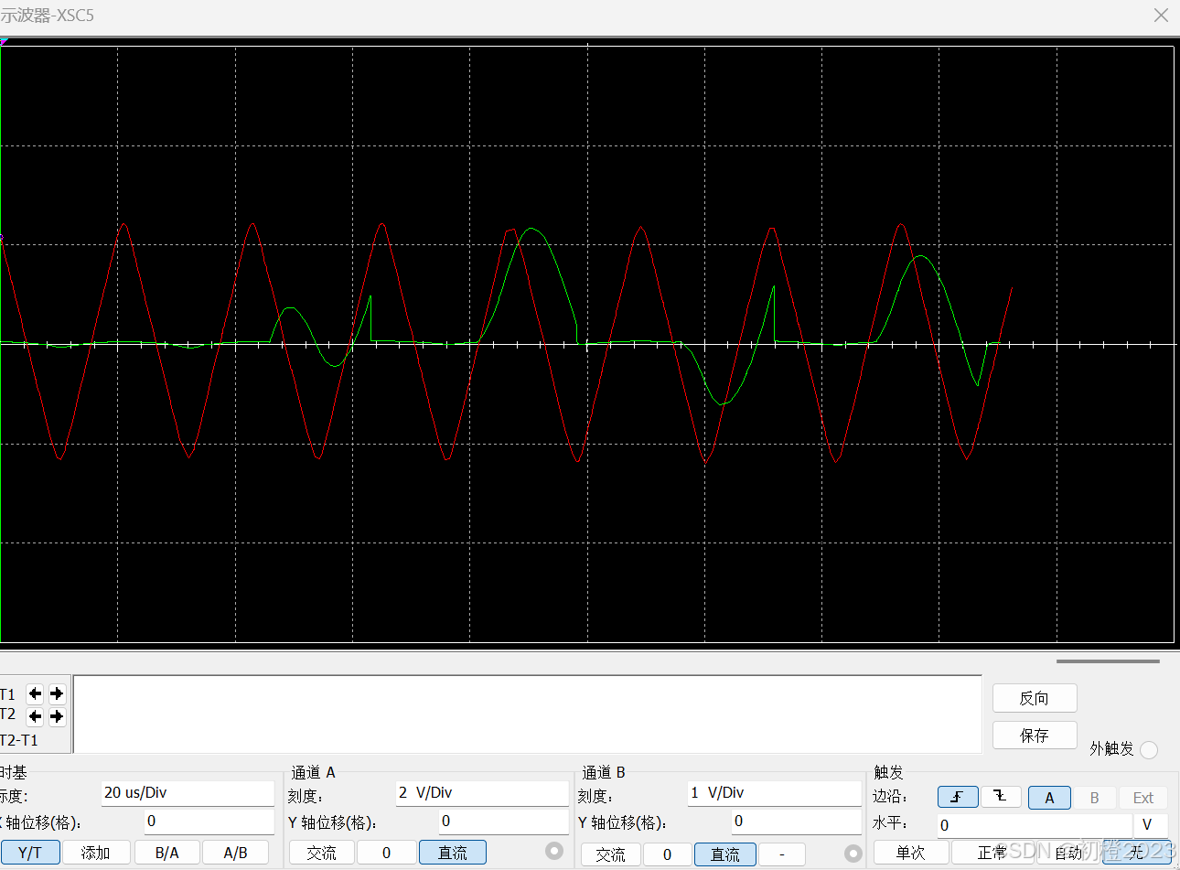1180x870 pixels.
Task: Select 添加 (add) display mode
Action: click(96, 853)
